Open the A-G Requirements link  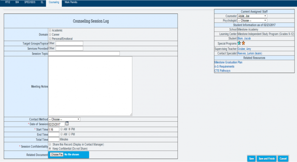coord(224,66)
